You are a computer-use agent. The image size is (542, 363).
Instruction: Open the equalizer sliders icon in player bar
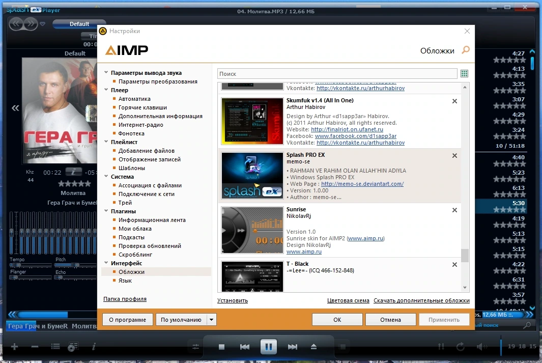pyautogui.click(x=195, y=347)
